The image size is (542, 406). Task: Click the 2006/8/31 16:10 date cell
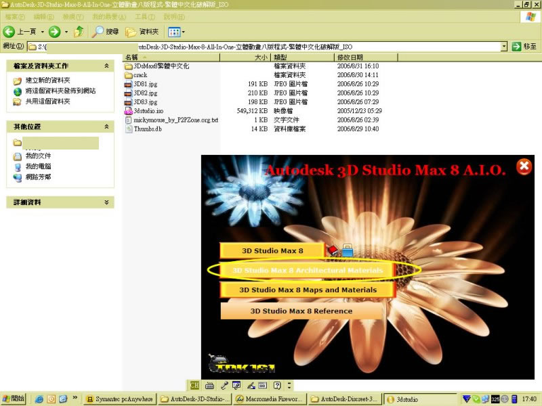pos(358,66)
